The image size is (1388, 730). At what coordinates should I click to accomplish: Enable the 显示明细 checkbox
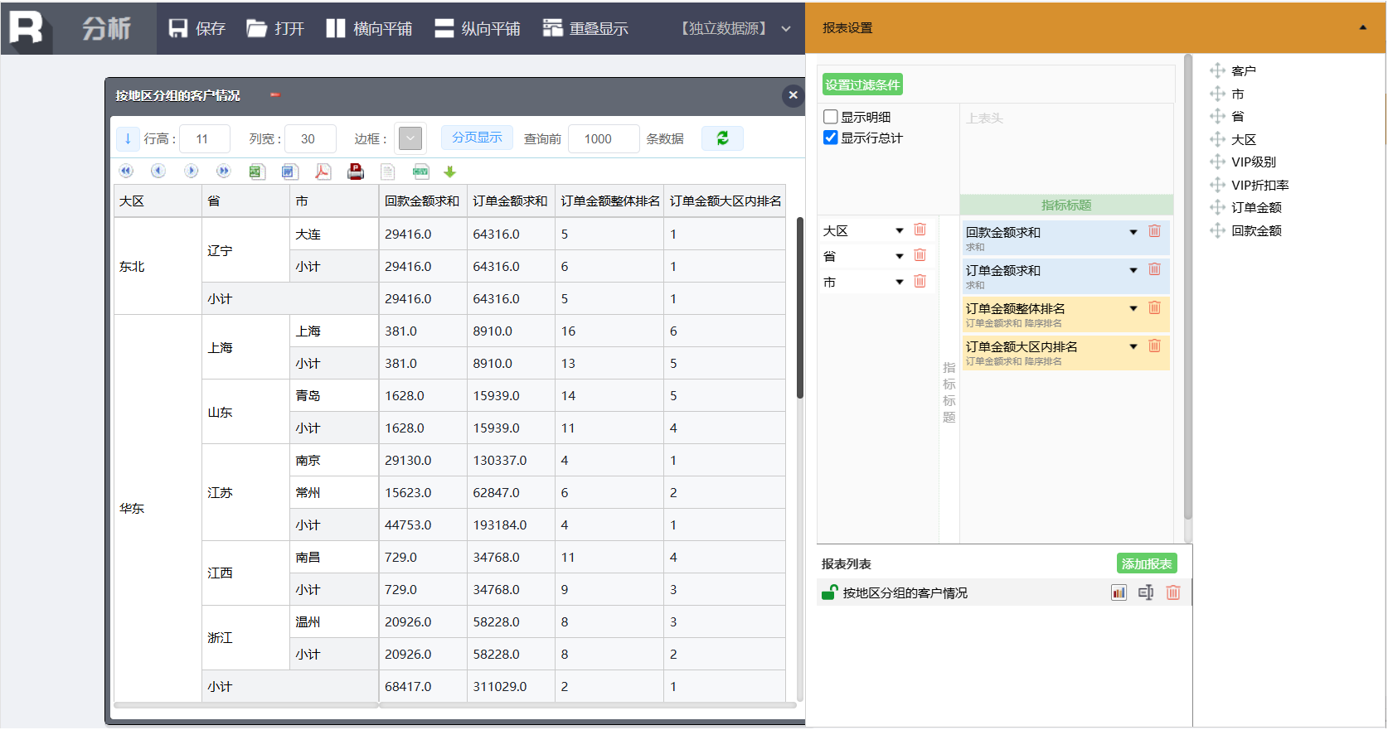[831, 117]
